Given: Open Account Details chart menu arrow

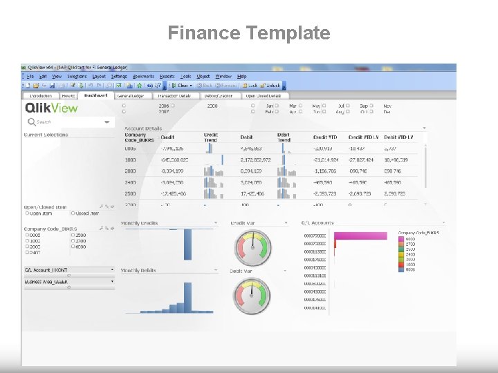Looking at the screenshot, I should [x=424, y=128].
